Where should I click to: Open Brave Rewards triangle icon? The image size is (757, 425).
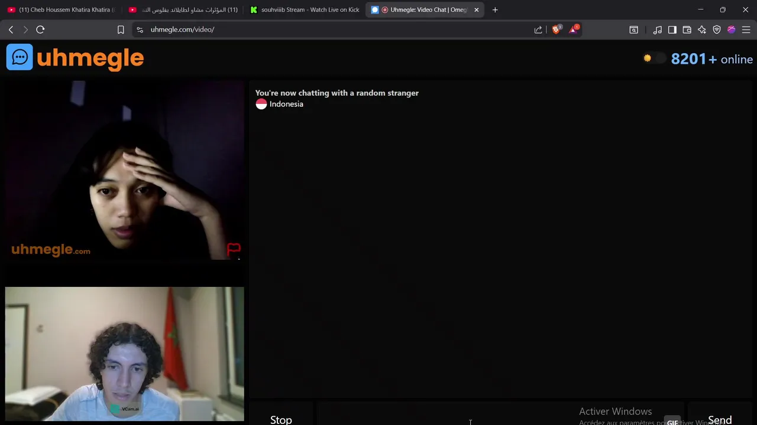tap(574, 30)
